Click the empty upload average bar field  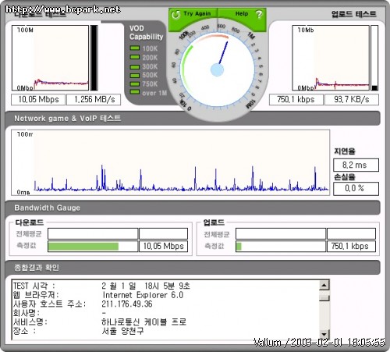[x=281, y=233]
